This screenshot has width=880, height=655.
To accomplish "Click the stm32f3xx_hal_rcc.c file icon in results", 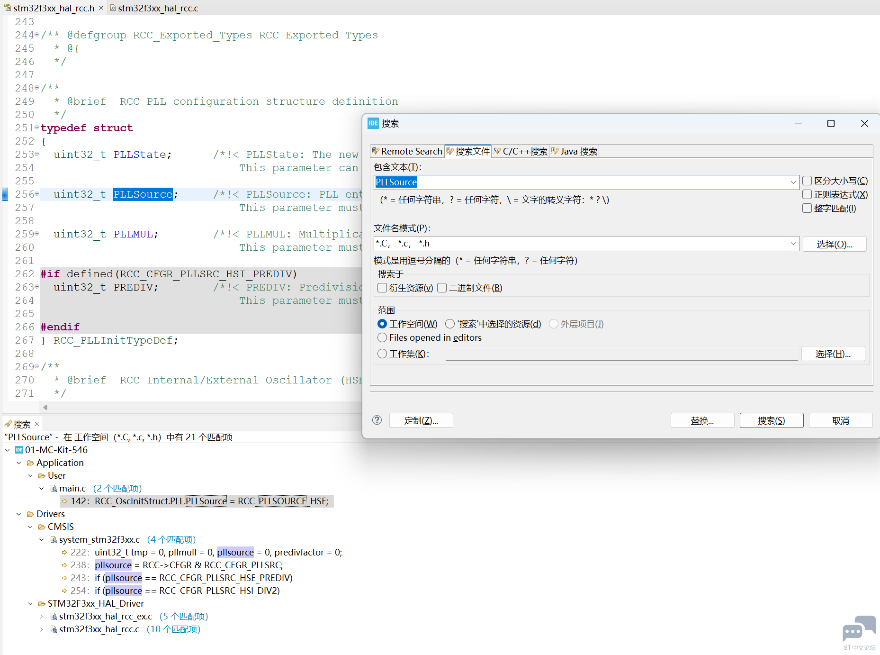I will (54, 629).
